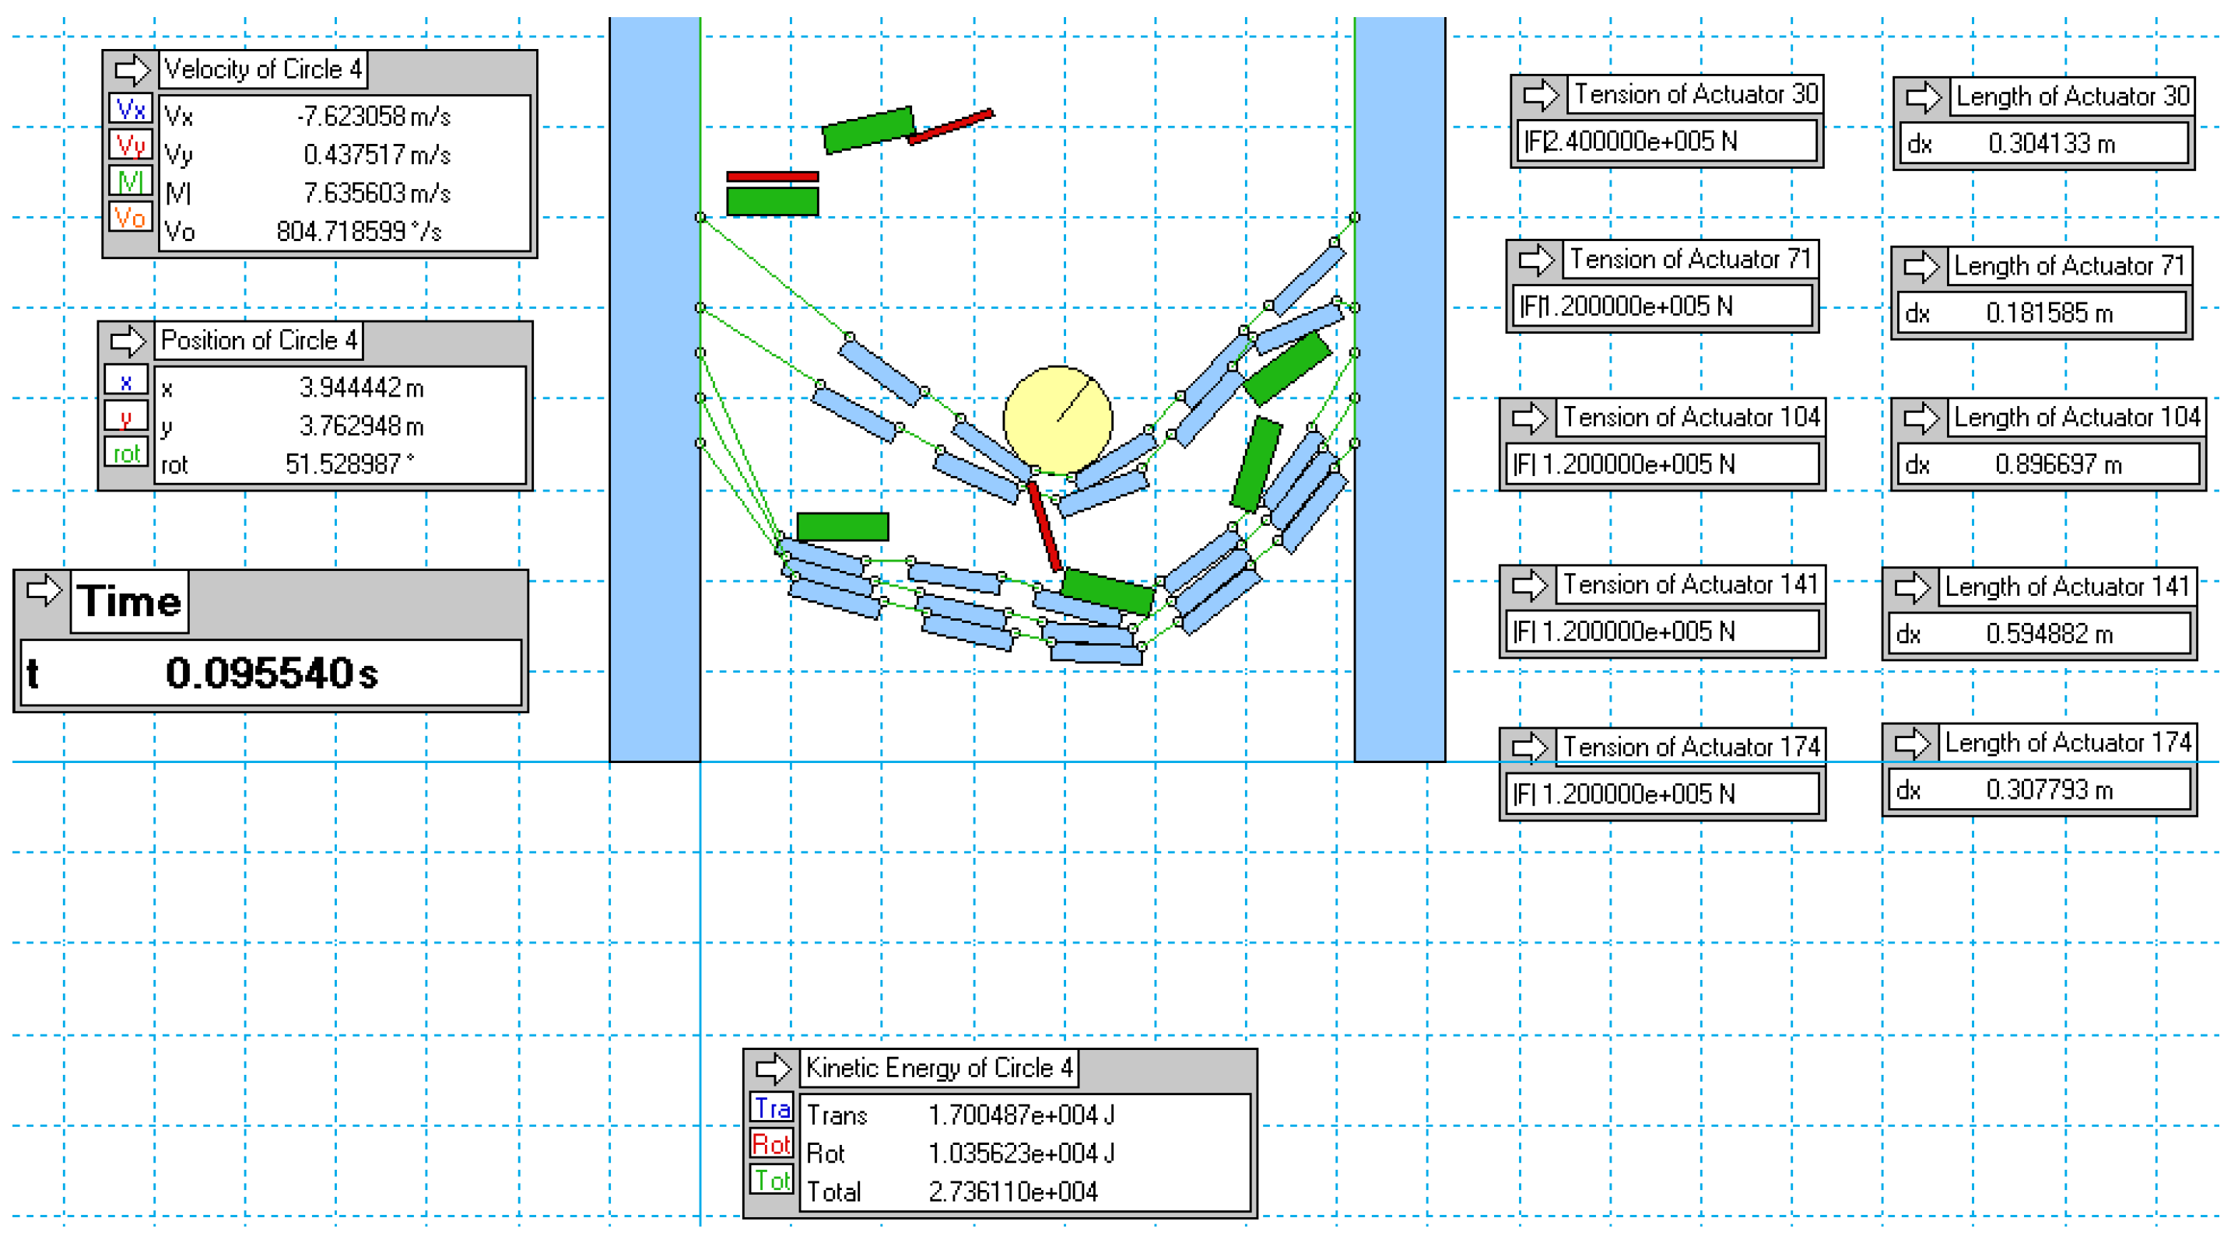Click the arrow icon on Length of Actuator 174
The height and width of the screenshot is (1239, 2238).
1911,744
